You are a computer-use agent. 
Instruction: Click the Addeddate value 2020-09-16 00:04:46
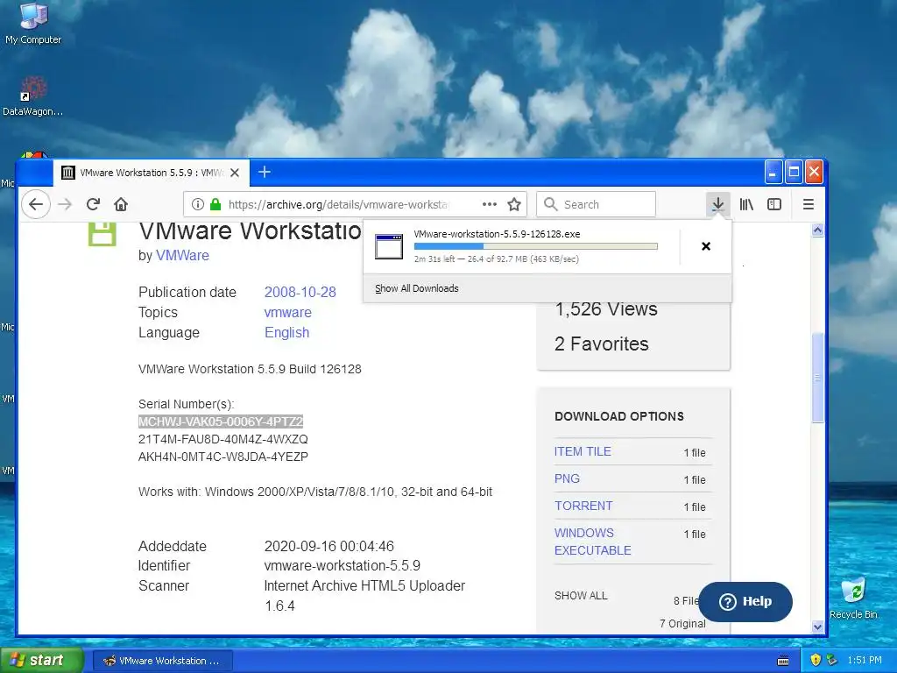329,546
